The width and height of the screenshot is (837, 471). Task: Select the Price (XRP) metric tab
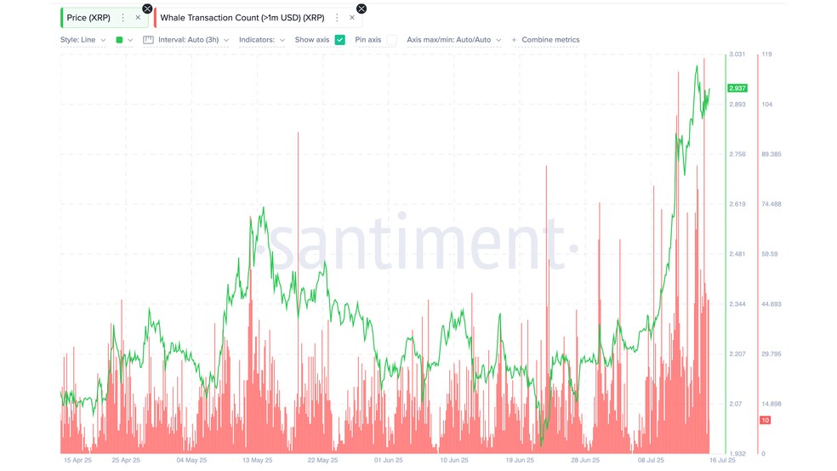coord(88,18)
